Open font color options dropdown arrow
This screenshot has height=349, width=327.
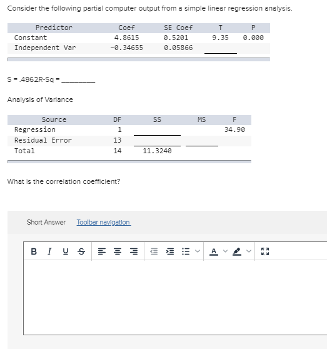click(x=225, y=251)
